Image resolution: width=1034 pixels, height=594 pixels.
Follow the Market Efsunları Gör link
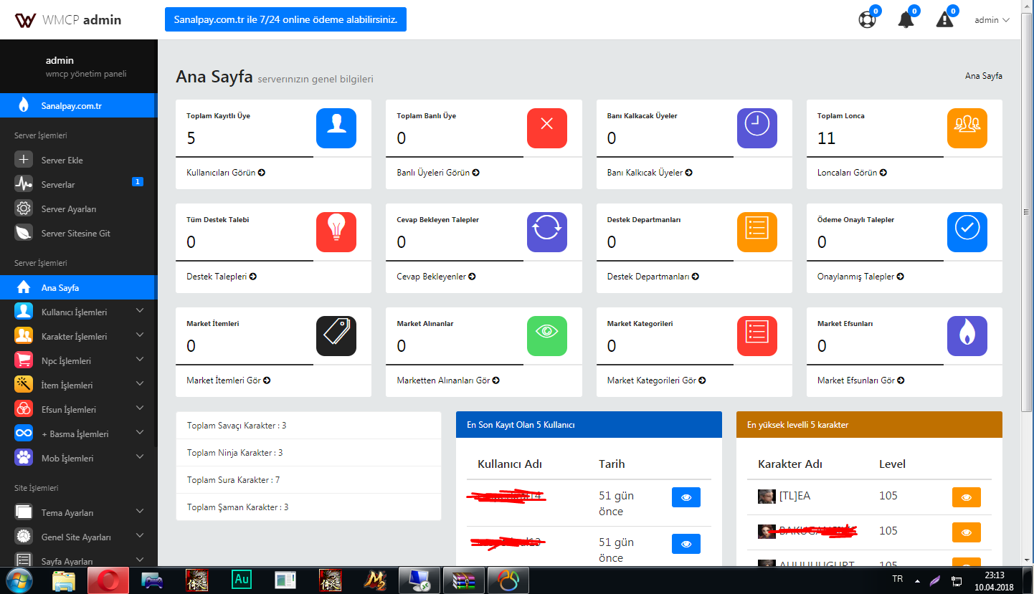click(860, 380)
